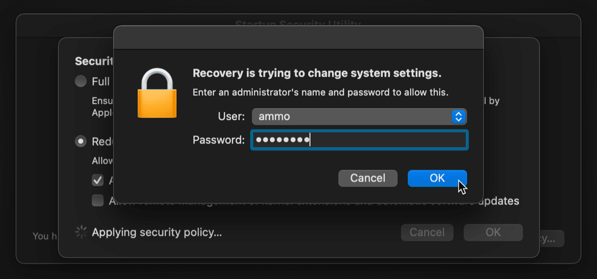Click Cancel in the authentication dialog

pos(368,178)
